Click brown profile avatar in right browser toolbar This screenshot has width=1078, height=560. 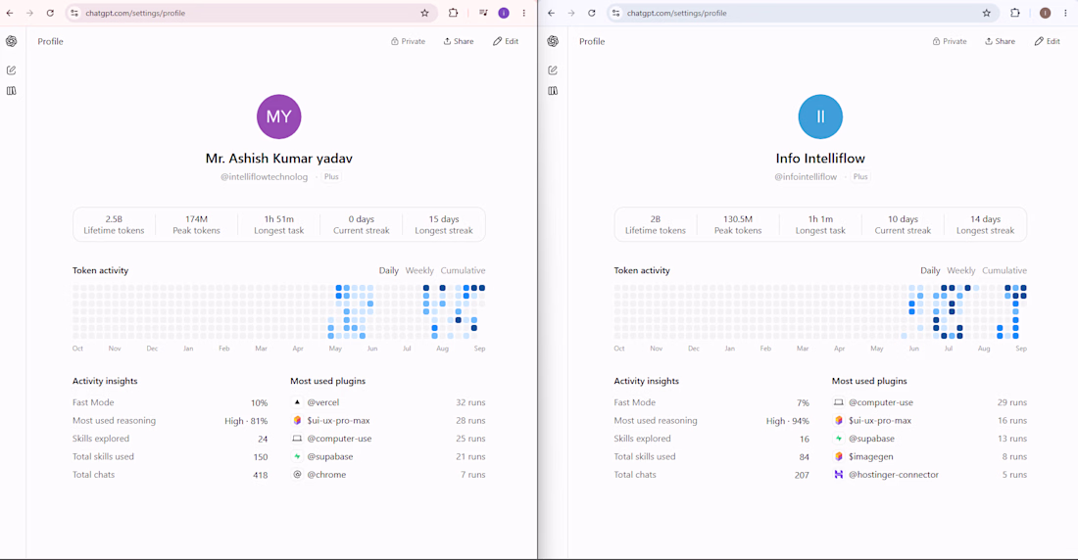point(1045,13)
